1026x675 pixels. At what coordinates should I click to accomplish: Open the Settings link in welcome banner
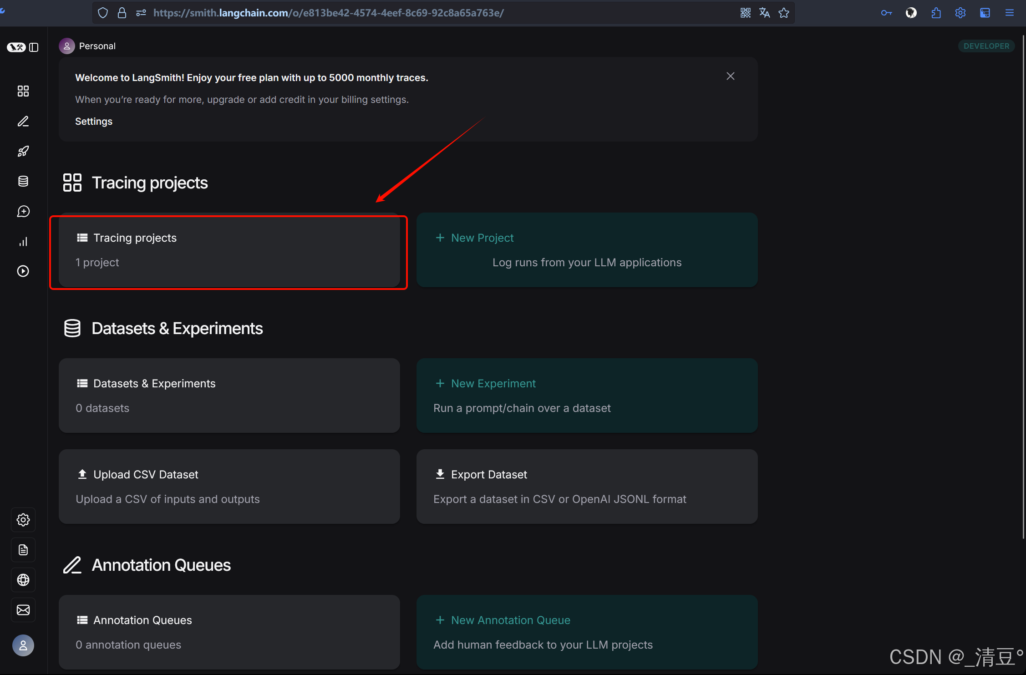(94, 122)
